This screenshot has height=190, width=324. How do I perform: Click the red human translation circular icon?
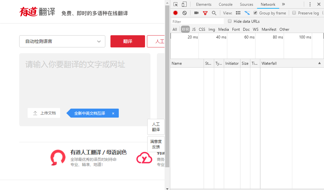[58, 158]
